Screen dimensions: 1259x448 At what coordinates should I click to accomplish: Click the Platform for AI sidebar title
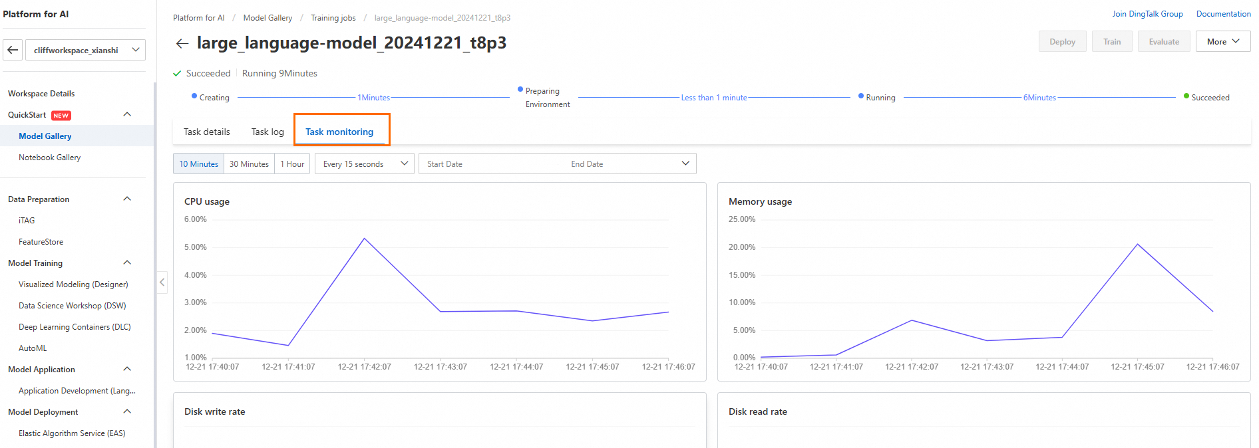[36, 14]
